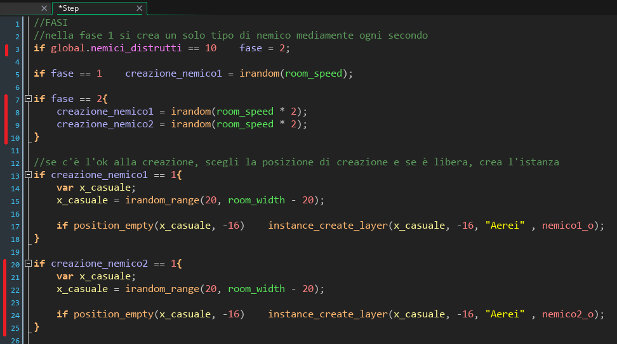Click 'room_speed' on line 8
The image size is (617, 344).
tap(245, 111)
